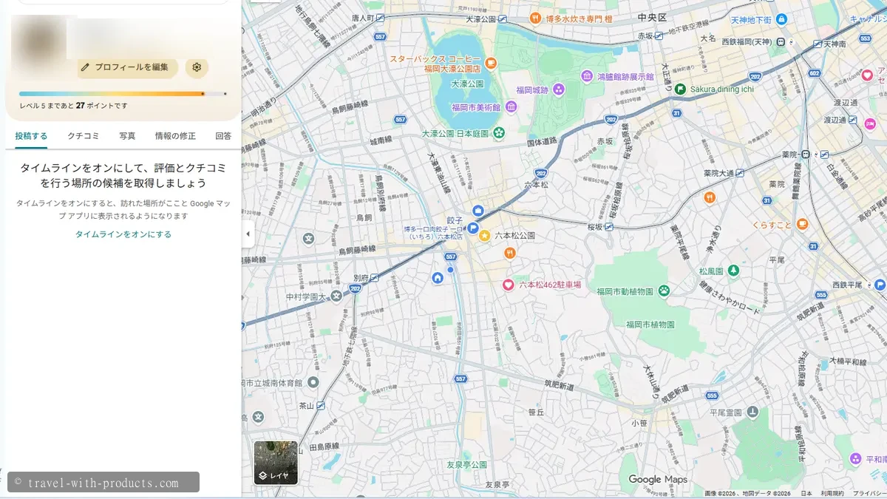Click the プライバシー footer link
This screenshot has width=887, height=499.
pos(869,493)
